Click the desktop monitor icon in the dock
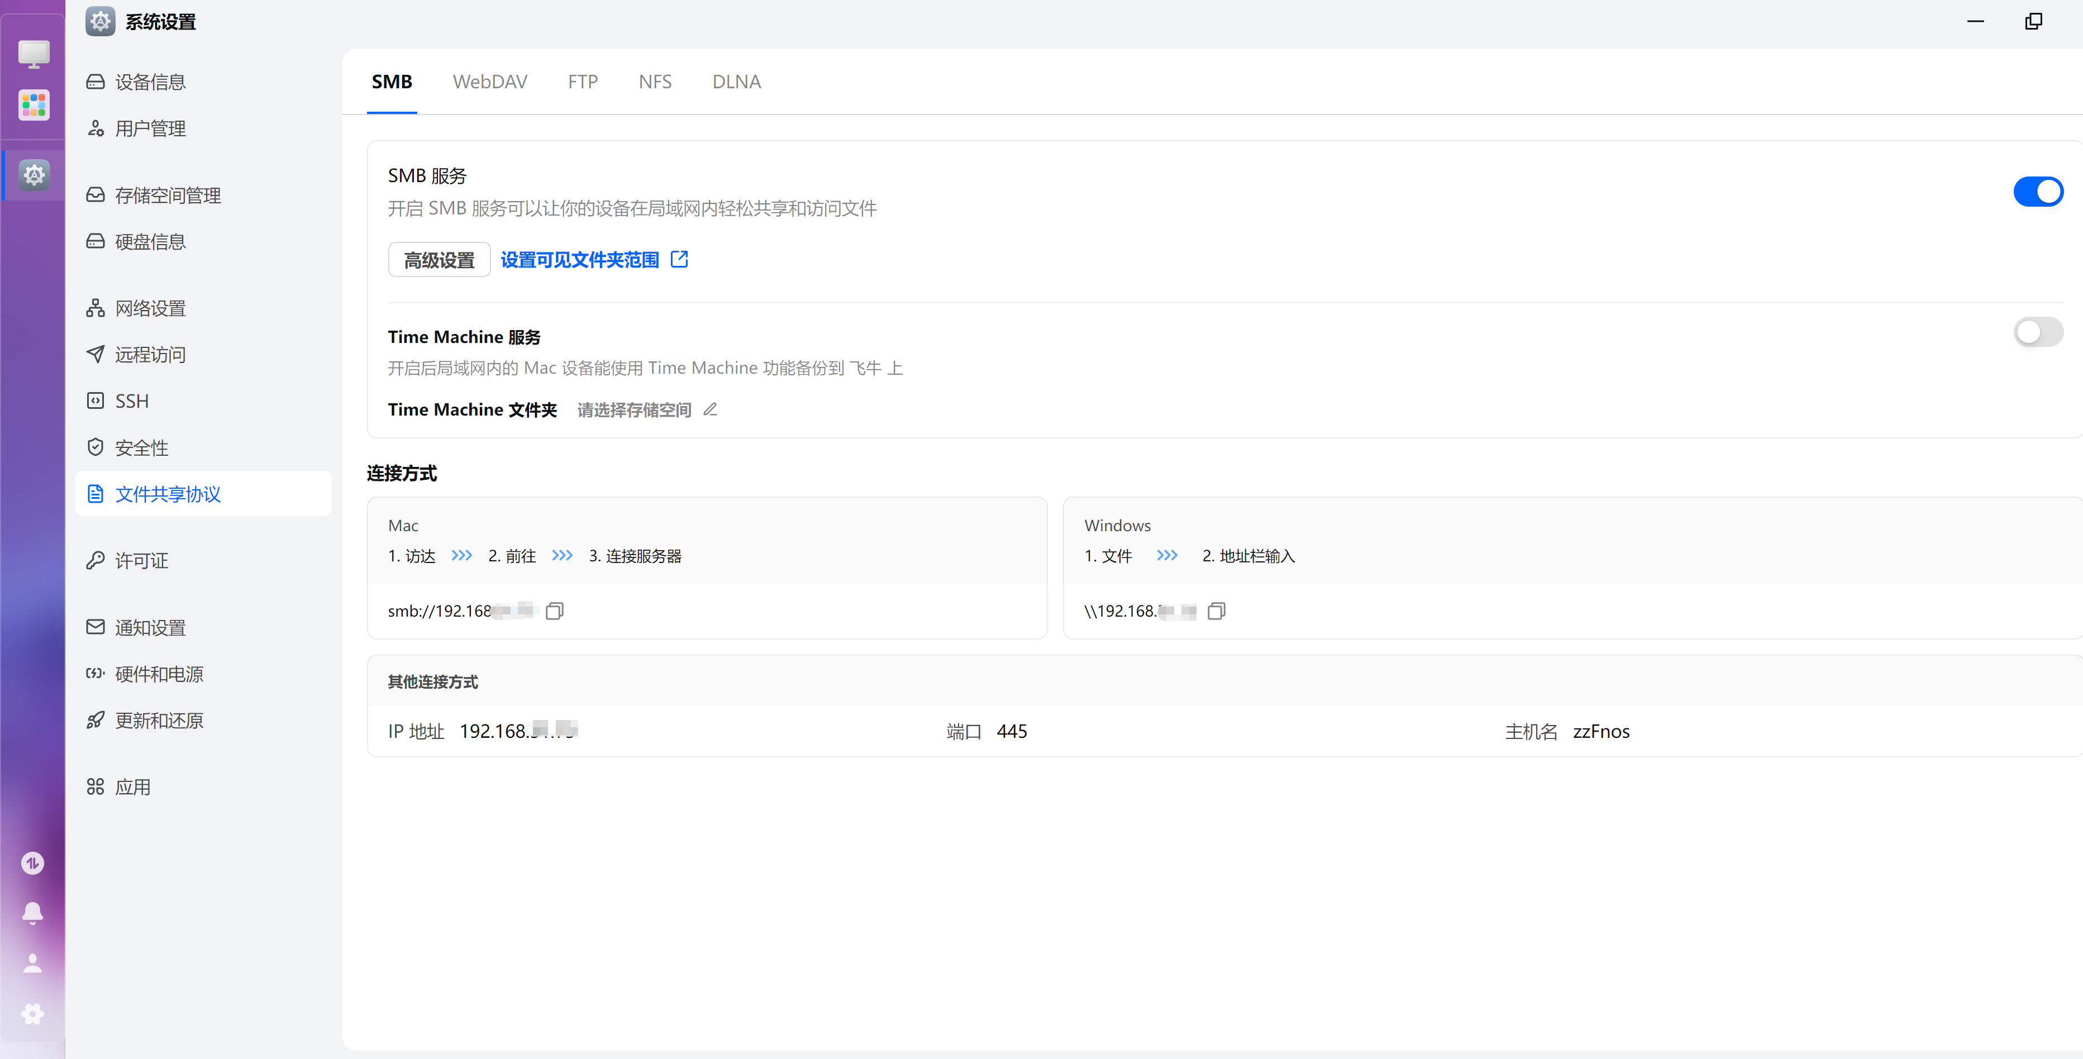Screen dimensions: 2083x1059 click(x=34, y=54)
